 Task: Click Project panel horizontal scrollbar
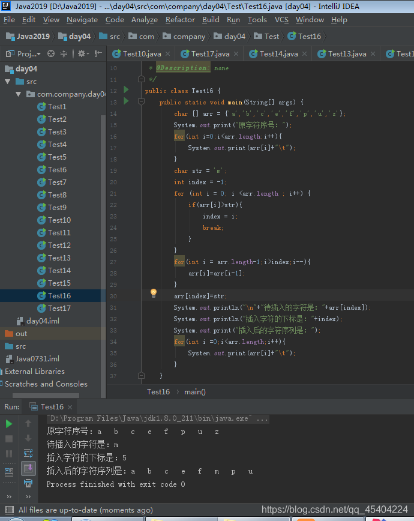click(46, 396)
